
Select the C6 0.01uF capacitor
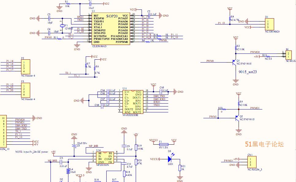(61, 162)
